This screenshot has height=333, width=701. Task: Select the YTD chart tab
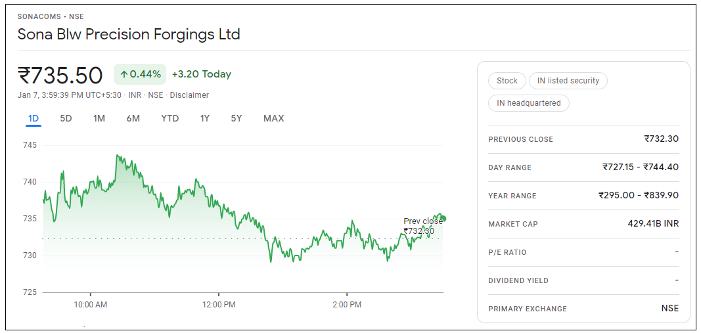point(170,118)
